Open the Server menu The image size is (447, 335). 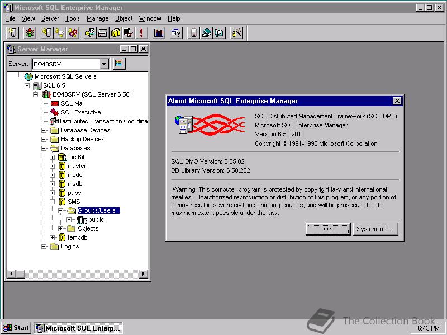point(50,18)
